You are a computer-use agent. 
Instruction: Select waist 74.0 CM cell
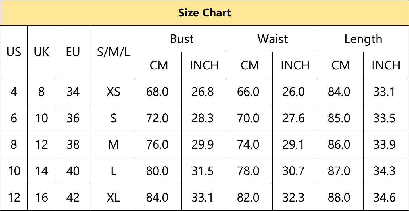(250, 144)
